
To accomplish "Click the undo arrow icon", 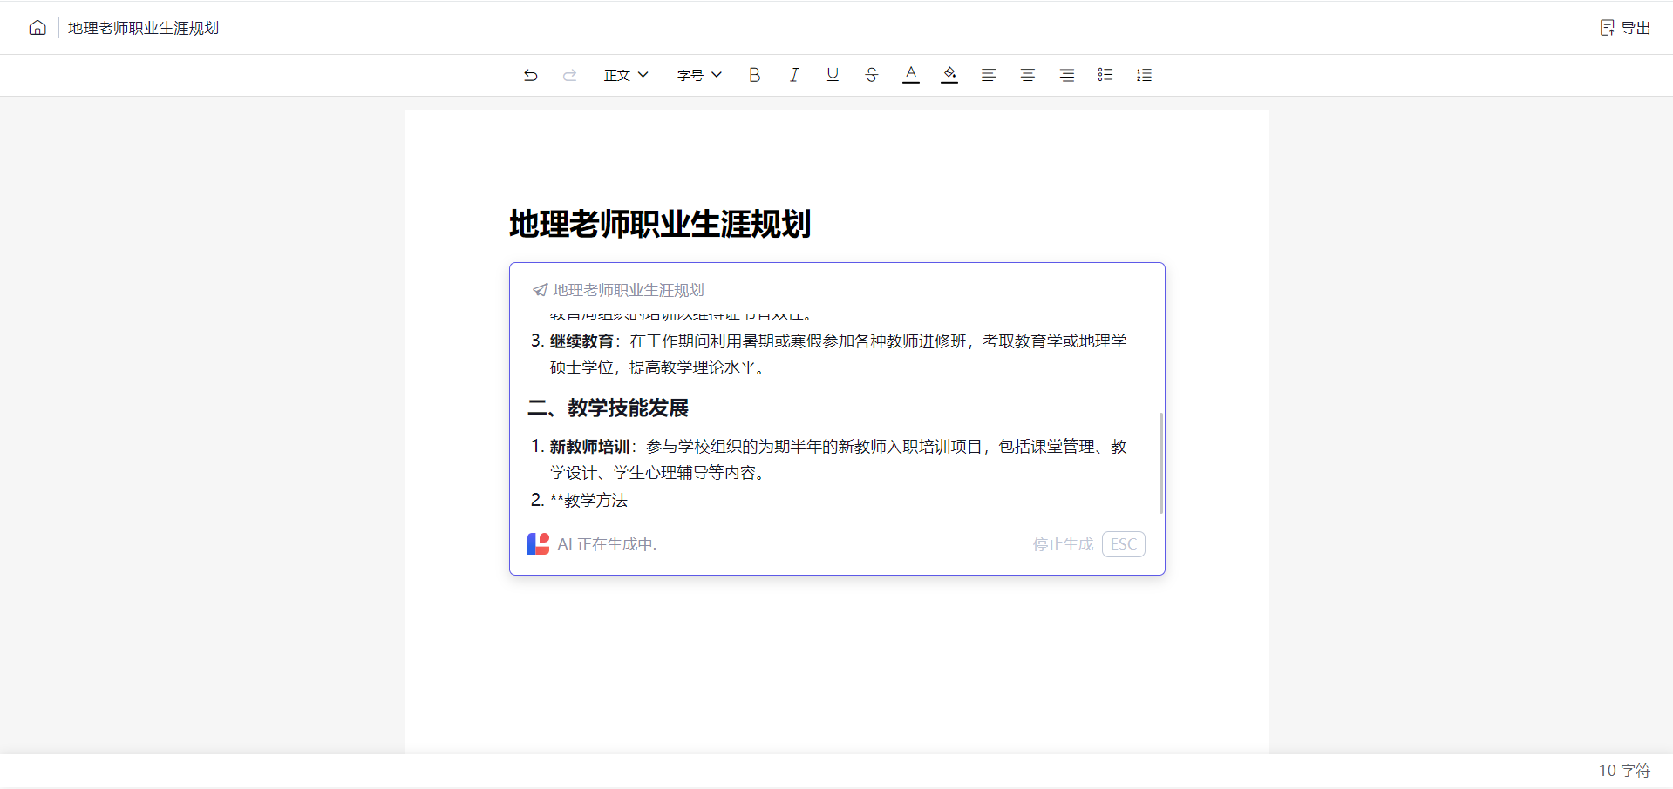I will tap(530, 75).
